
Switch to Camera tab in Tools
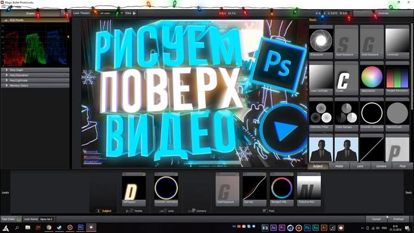(381, 166)
